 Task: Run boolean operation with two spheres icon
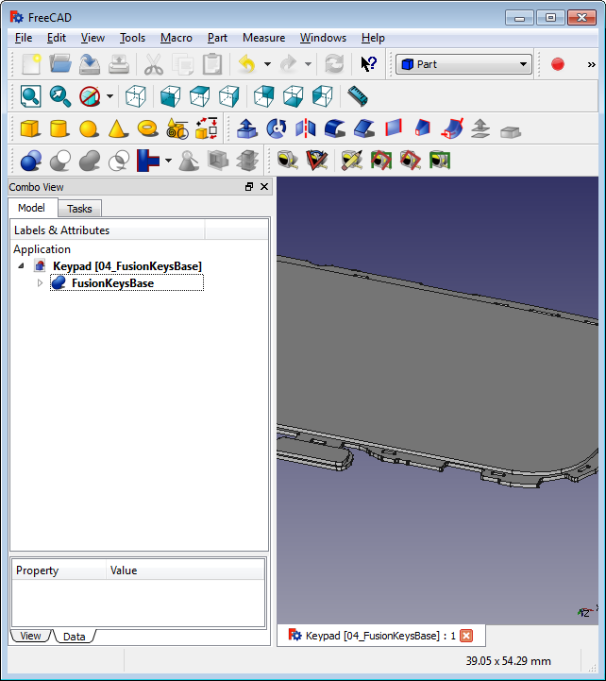31,161
